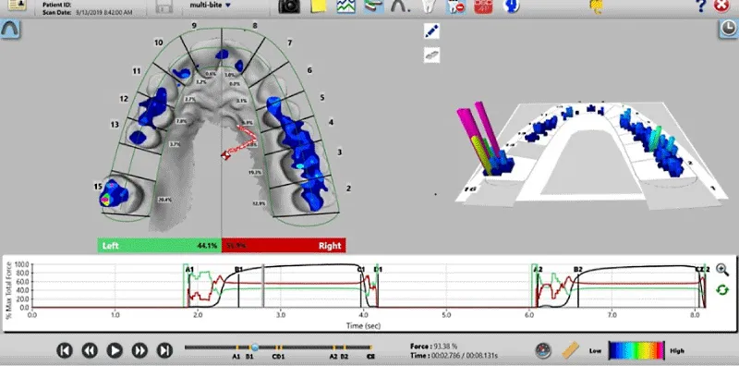
Task: Open the clock timing panel icon
Action: coord(729,30)
